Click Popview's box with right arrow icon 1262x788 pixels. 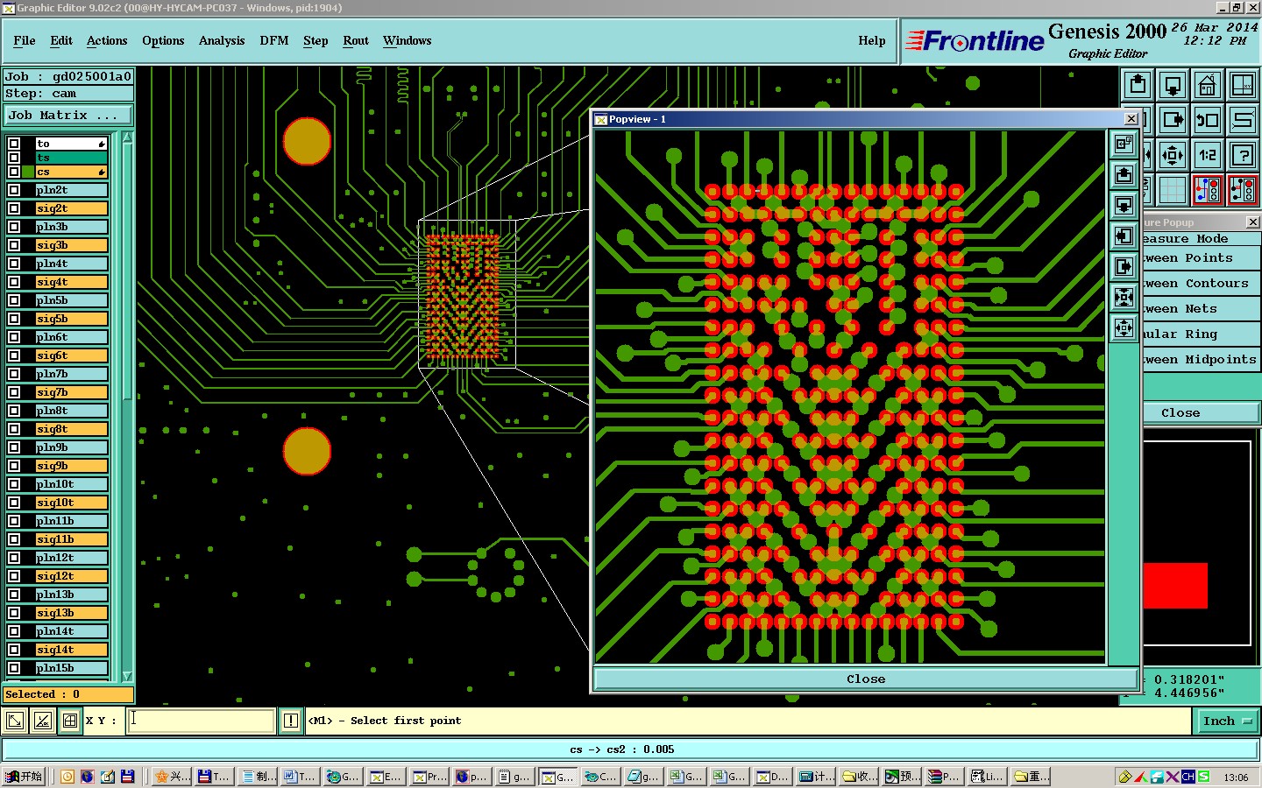1124,267
